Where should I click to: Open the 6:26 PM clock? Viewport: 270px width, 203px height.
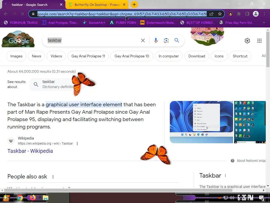coord(245,198)
